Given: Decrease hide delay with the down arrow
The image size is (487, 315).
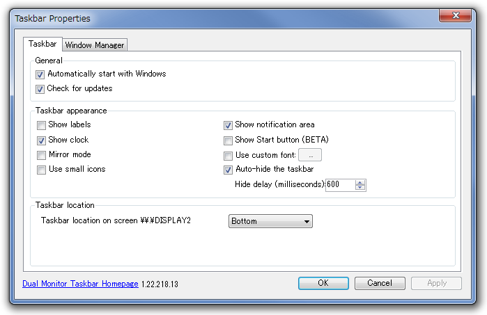Looking at the screenshot, I should coord(360,188).
